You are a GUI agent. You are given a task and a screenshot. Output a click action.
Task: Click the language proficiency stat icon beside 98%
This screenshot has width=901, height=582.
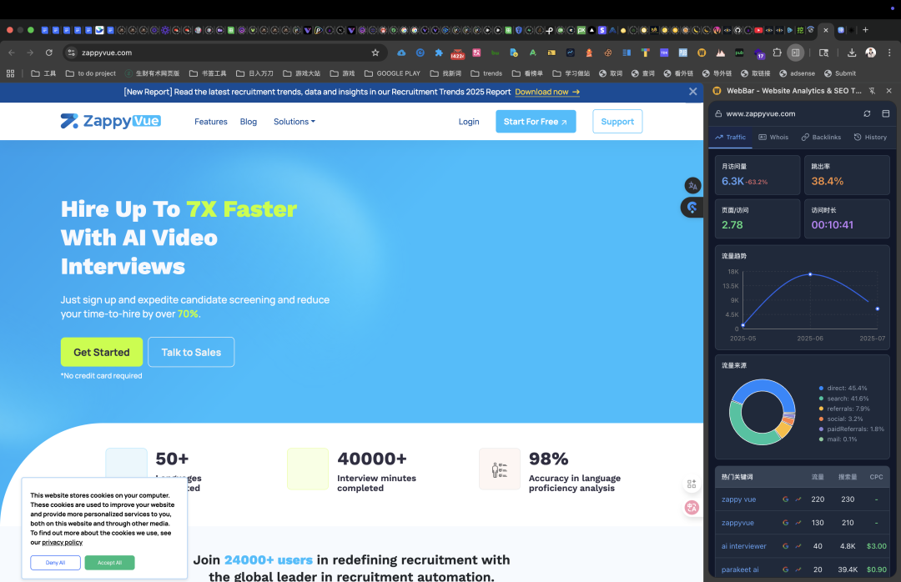(500, 469)
